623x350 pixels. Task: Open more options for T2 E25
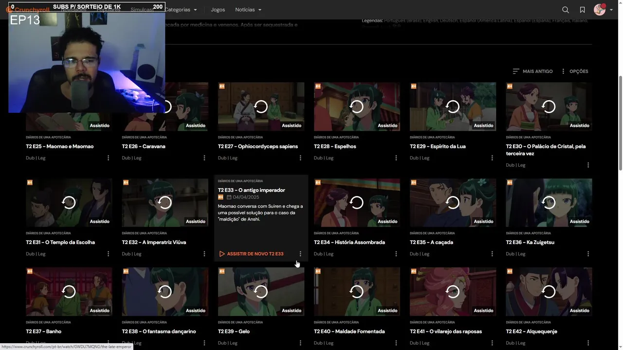[x=108, y=158]
